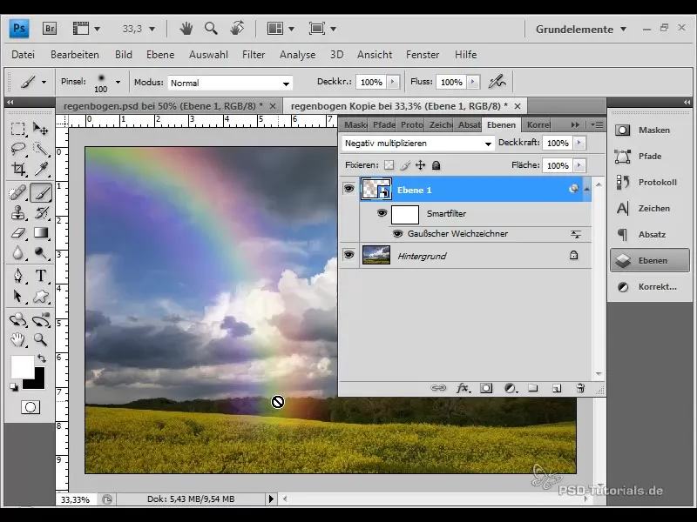Hide the Hintergrund layer

[x=349, y=255]
